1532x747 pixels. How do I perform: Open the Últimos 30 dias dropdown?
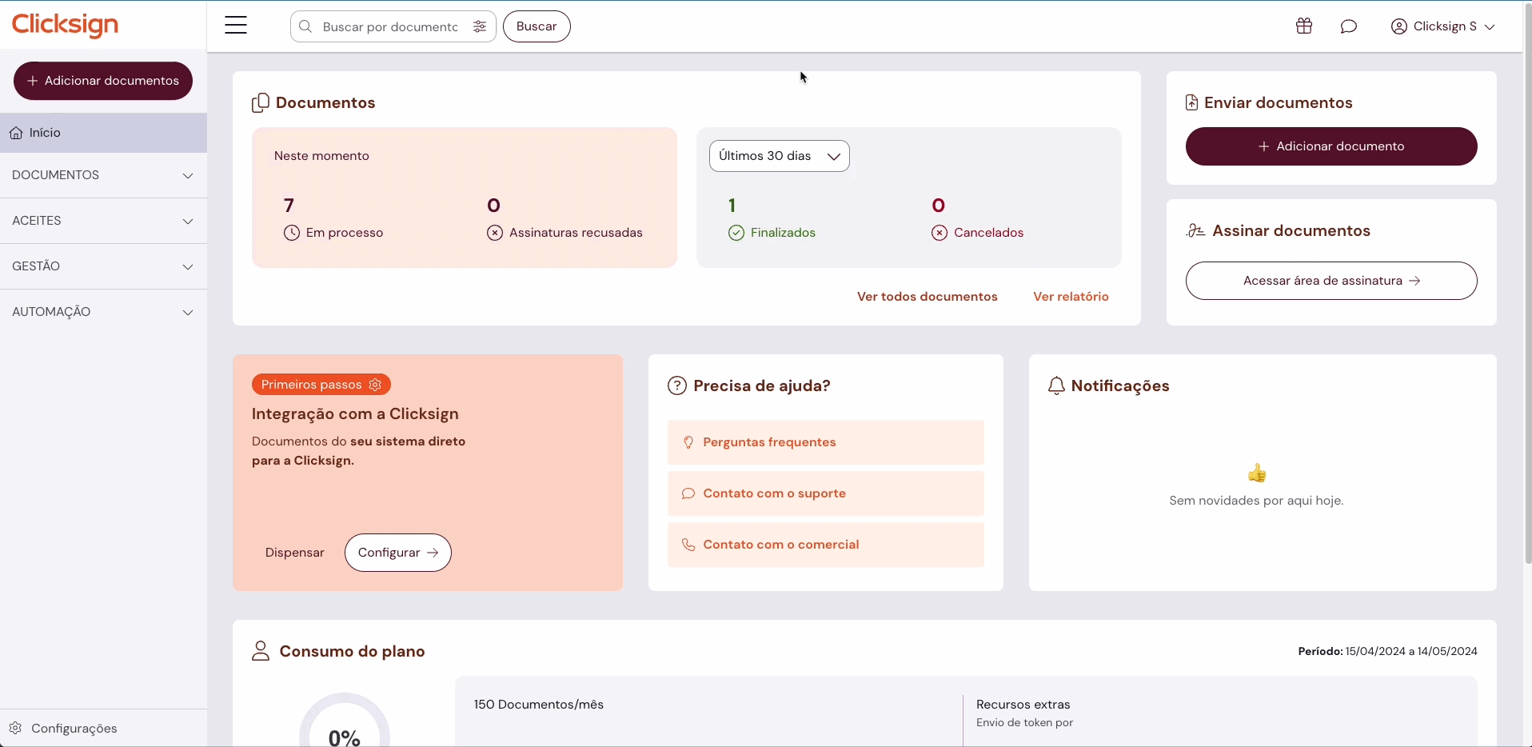779,156
